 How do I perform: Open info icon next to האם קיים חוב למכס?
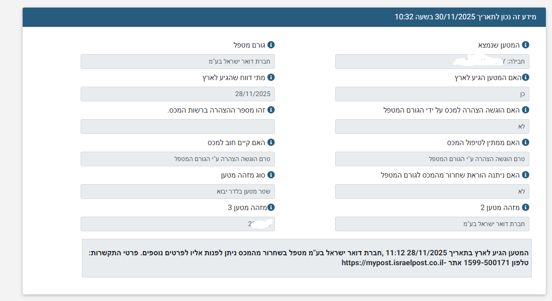point(271,142)
